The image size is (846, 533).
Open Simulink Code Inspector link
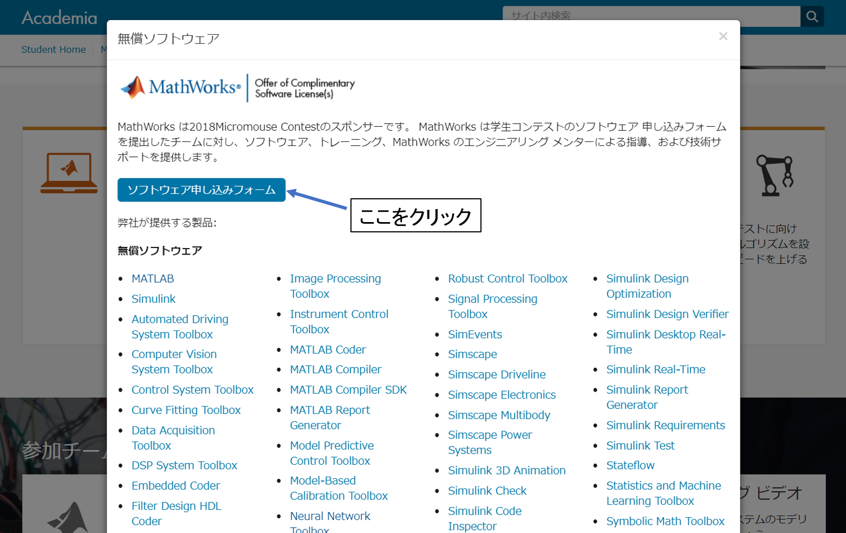pyautogui.click(x=485, y=518)
